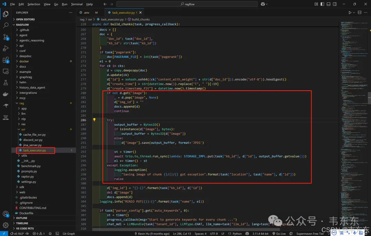Toggle the bottom panel visibility
371x236 pixels.
click(x=328, y=4)
